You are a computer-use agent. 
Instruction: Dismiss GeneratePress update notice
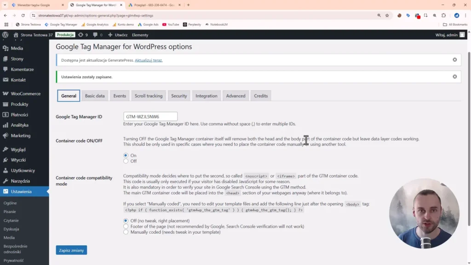point(454,60)
